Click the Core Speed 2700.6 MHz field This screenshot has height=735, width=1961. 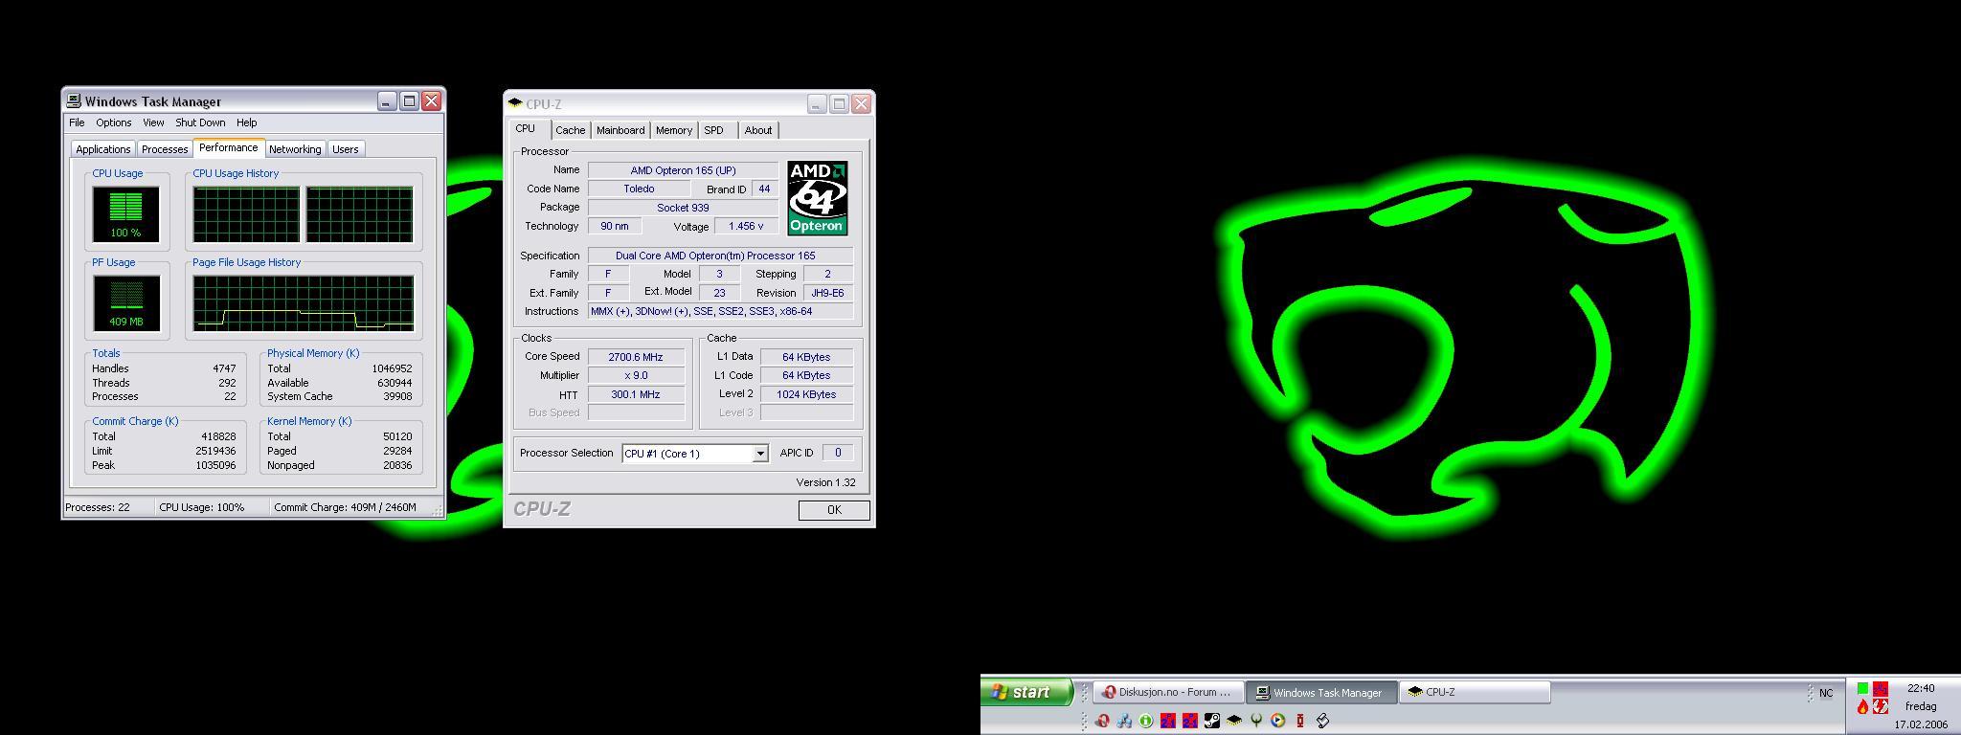point(636,357)
